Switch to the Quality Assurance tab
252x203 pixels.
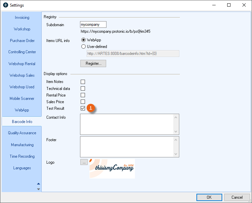click(22, 133)
